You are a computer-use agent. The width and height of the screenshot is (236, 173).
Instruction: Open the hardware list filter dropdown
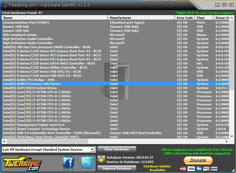click(93, 149)
